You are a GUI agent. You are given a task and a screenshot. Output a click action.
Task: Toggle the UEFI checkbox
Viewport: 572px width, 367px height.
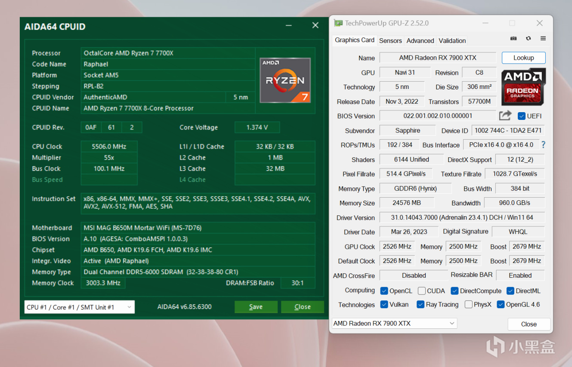pyautogui.click(x=522, y=116)
